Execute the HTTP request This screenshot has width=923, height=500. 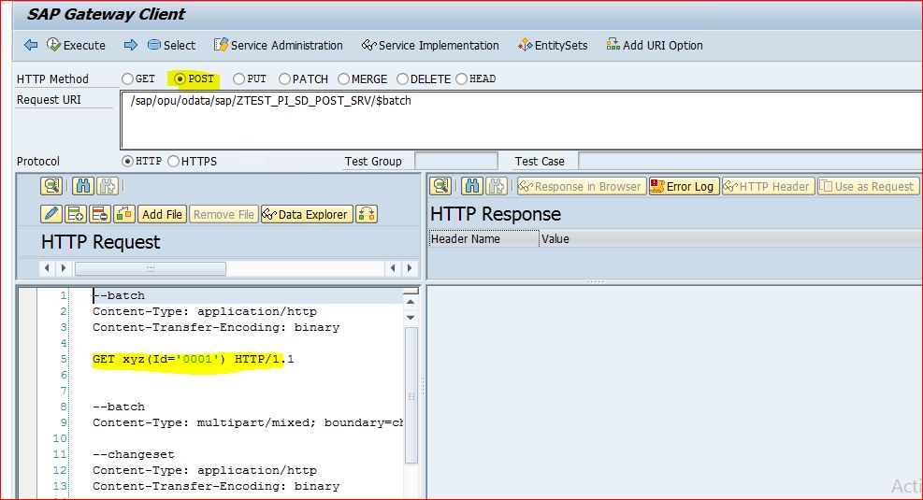76,45
